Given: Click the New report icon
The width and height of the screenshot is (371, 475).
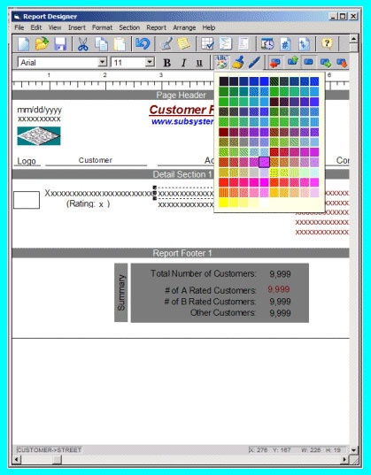Looking at the screenshot, I should click(x=23, y=44).
